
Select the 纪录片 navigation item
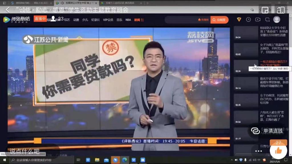(x=95, y=20)
